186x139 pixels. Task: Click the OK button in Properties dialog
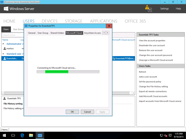coord(72,112)
